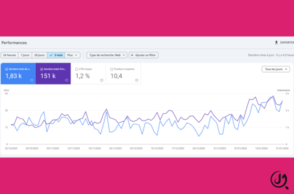Click the 03/12/2025 axis date label
Viewport: 294px width, 194px height.
(136, 148)
